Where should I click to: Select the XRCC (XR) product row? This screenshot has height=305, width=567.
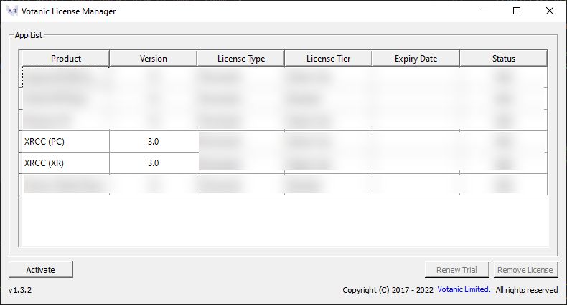65,163
